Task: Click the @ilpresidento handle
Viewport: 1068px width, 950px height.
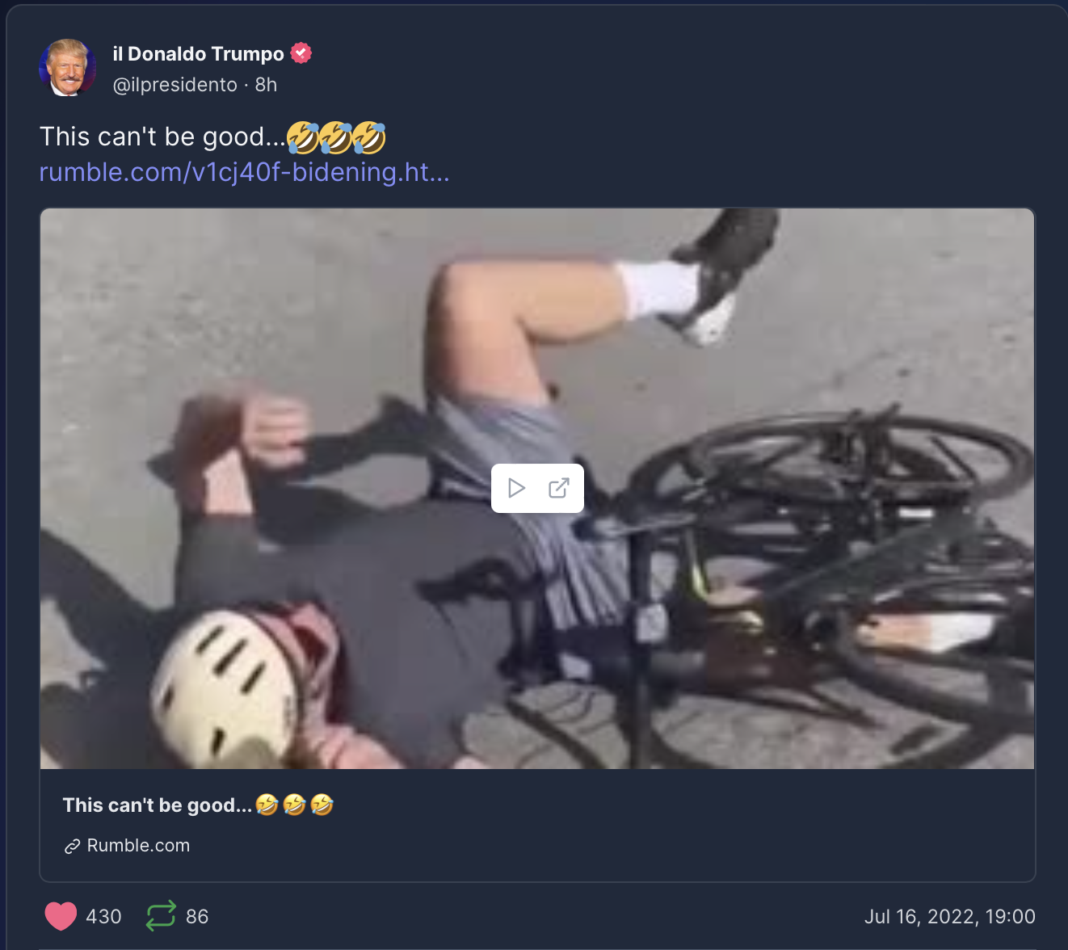Action: point(175,85)
